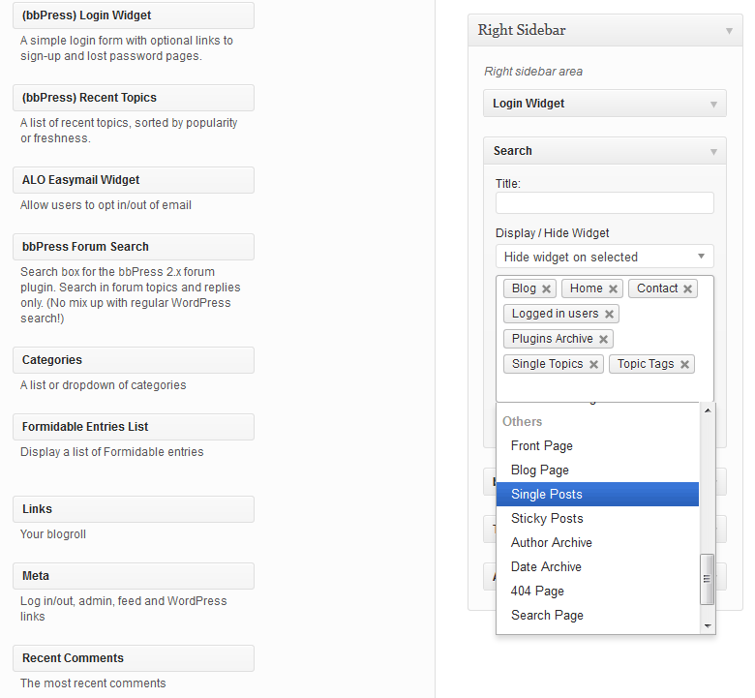Remove the Blog tag from selection
755x698 pixels.
click(x=546, y=288)
